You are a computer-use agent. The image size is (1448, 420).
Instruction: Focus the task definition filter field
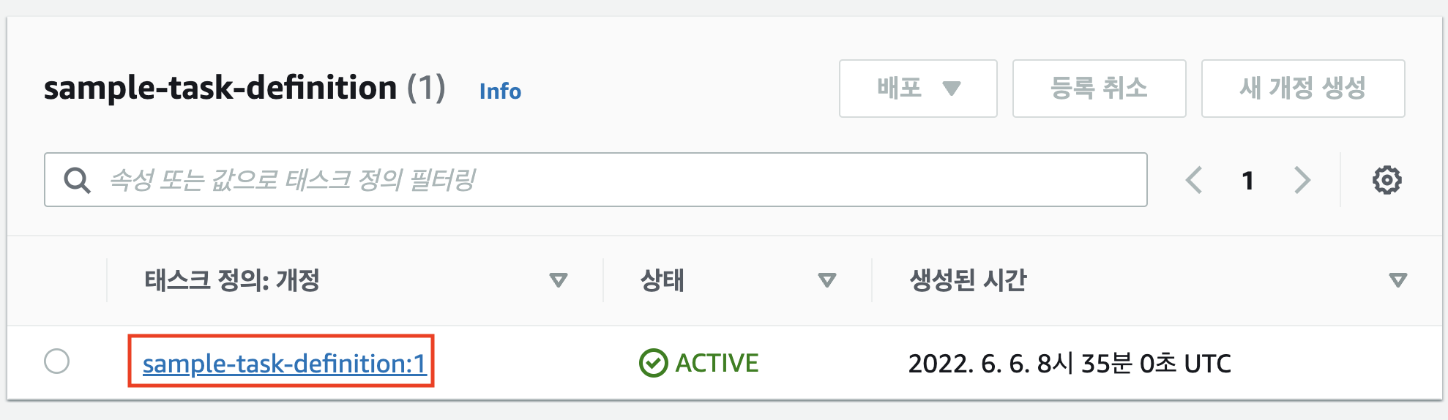click(595, 180)
